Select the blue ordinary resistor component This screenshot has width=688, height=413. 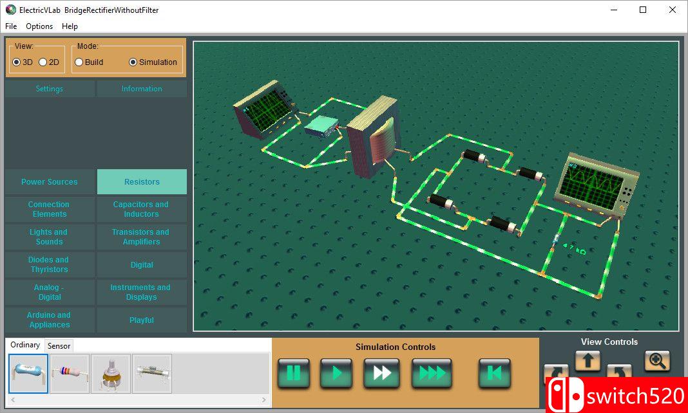(28, 374)
